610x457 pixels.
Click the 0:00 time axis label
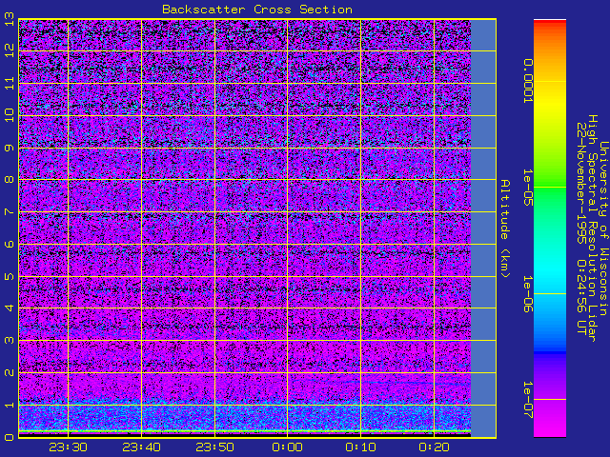tap(288, 447)
